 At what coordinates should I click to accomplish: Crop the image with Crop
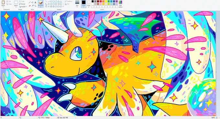[x=22, y=1]
